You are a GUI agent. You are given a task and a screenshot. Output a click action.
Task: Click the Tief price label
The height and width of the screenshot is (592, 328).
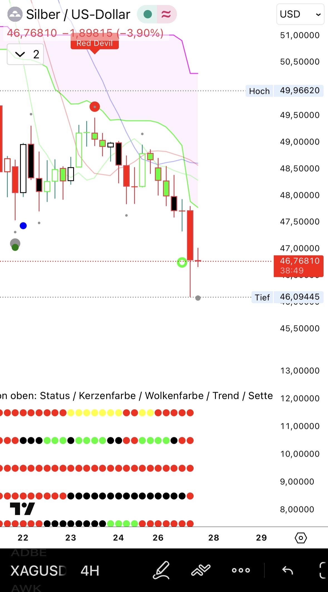(262, 297)
